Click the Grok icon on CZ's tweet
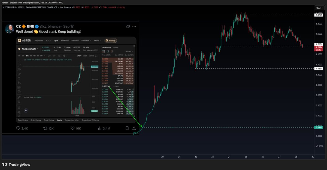 pos(128,27)
